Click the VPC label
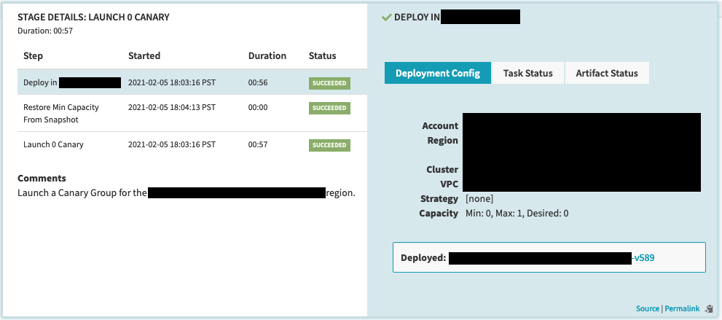The height and width of the screenshot is (320, 722). 450,184
